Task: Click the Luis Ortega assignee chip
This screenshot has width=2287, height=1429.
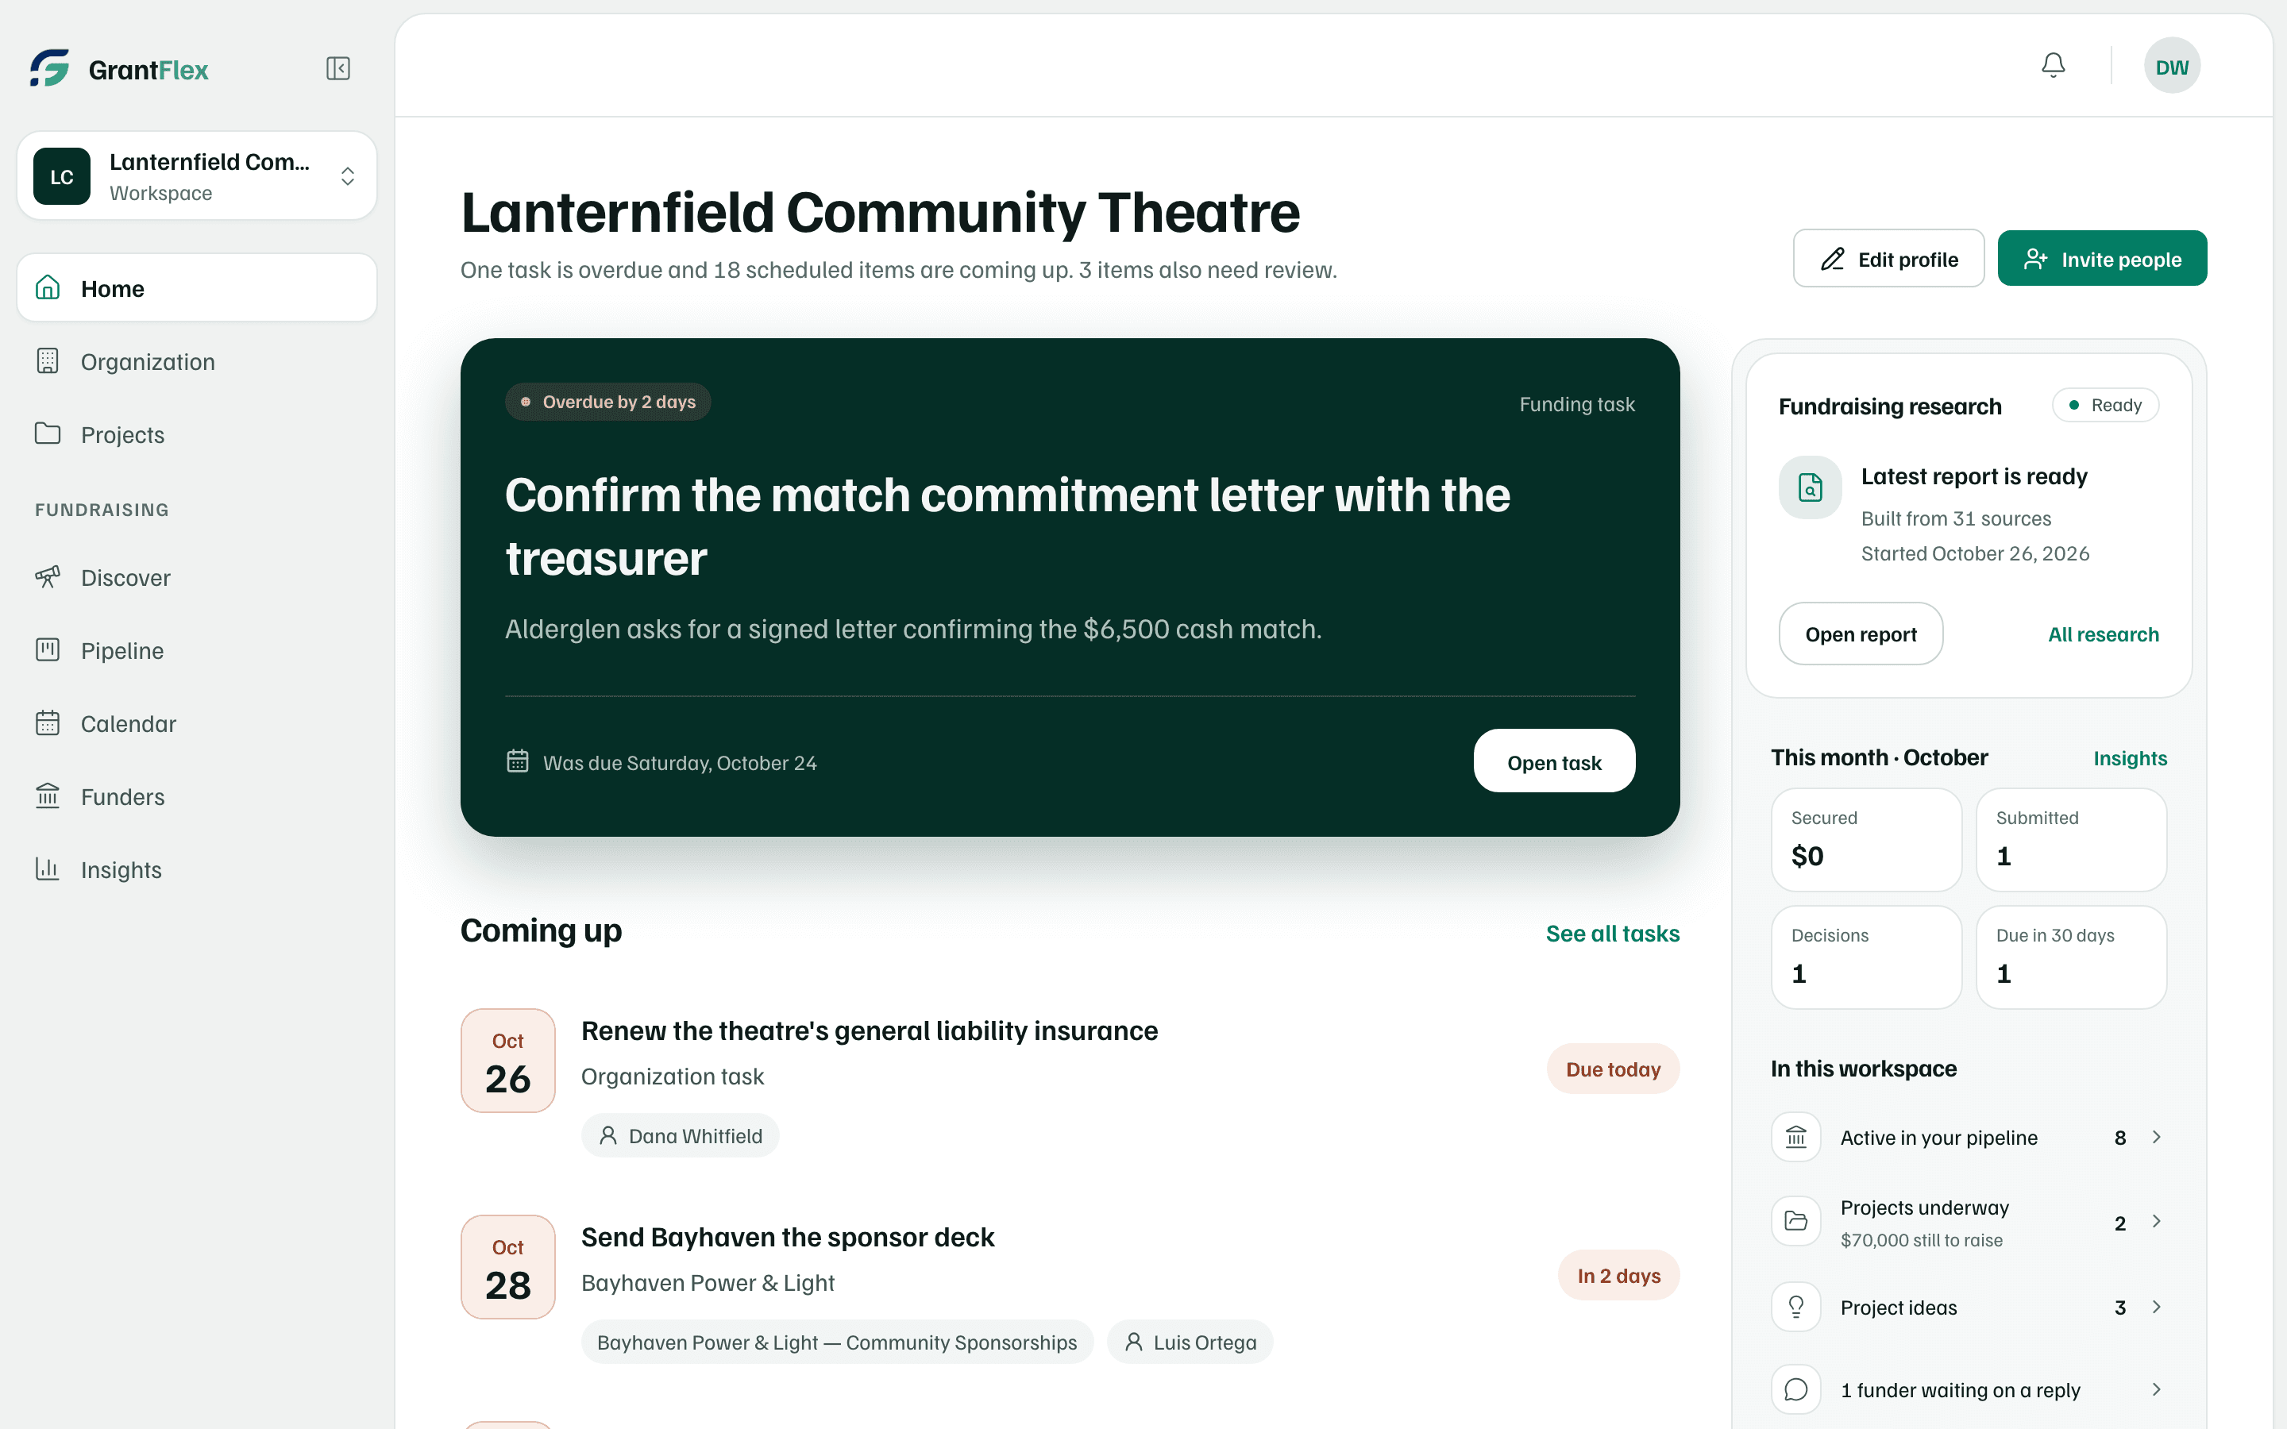Action: [1190, 1342]
